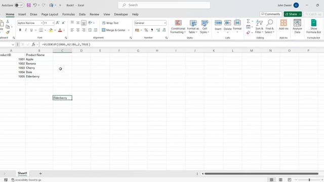324x182 pixels.
Task: Click the Orientation icon
Action: click(90, 23)
